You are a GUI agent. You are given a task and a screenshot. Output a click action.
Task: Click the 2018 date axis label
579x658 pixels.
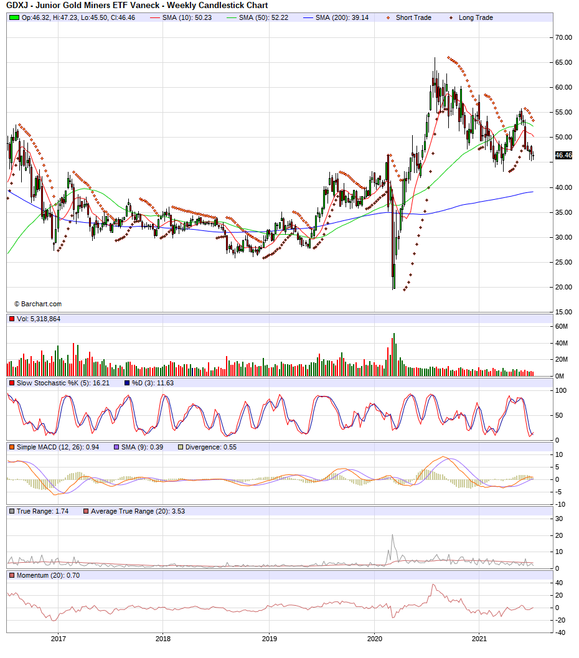coord(163,639)
